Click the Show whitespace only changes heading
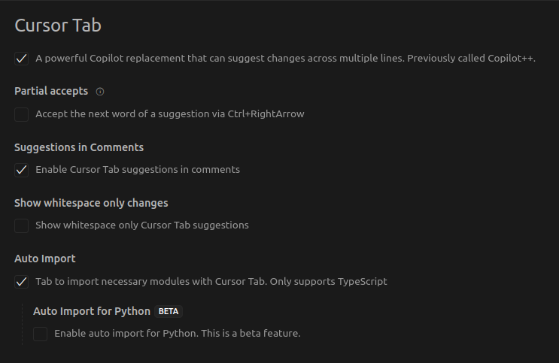Screen dimensions: 559x363 [x=91, y=203]
